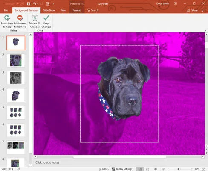This screenshot has height=171, width=208.
Task: Open the Share option in the title area
Action: [x=192, y=10]
